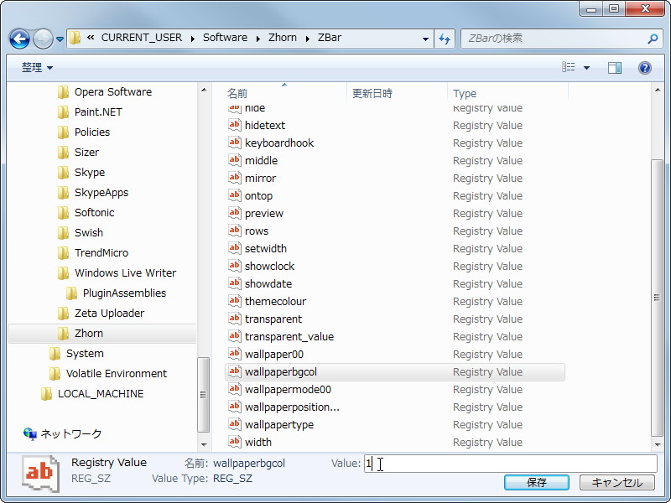671x503 pixels.
Task: Click the preview registry value icon
Action: [x=234, y=213]
